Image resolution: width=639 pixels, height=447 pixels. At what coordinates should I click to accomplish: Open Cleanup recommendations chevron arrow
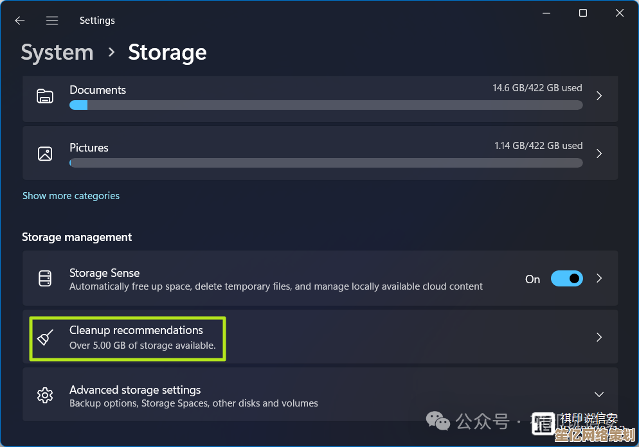(598, 337)
